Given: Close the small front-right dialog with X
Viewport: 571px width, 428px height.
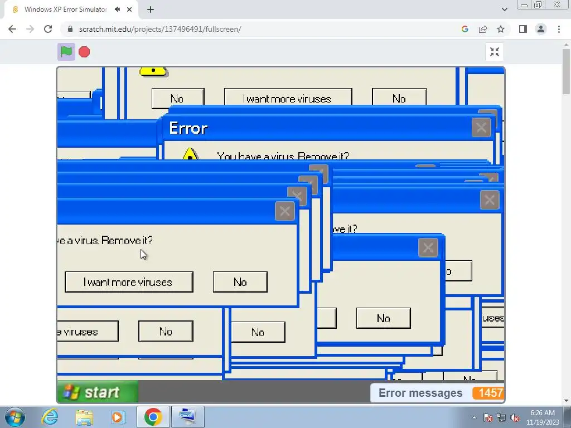Looking at the screenshot, I should (x=428, y=247).
